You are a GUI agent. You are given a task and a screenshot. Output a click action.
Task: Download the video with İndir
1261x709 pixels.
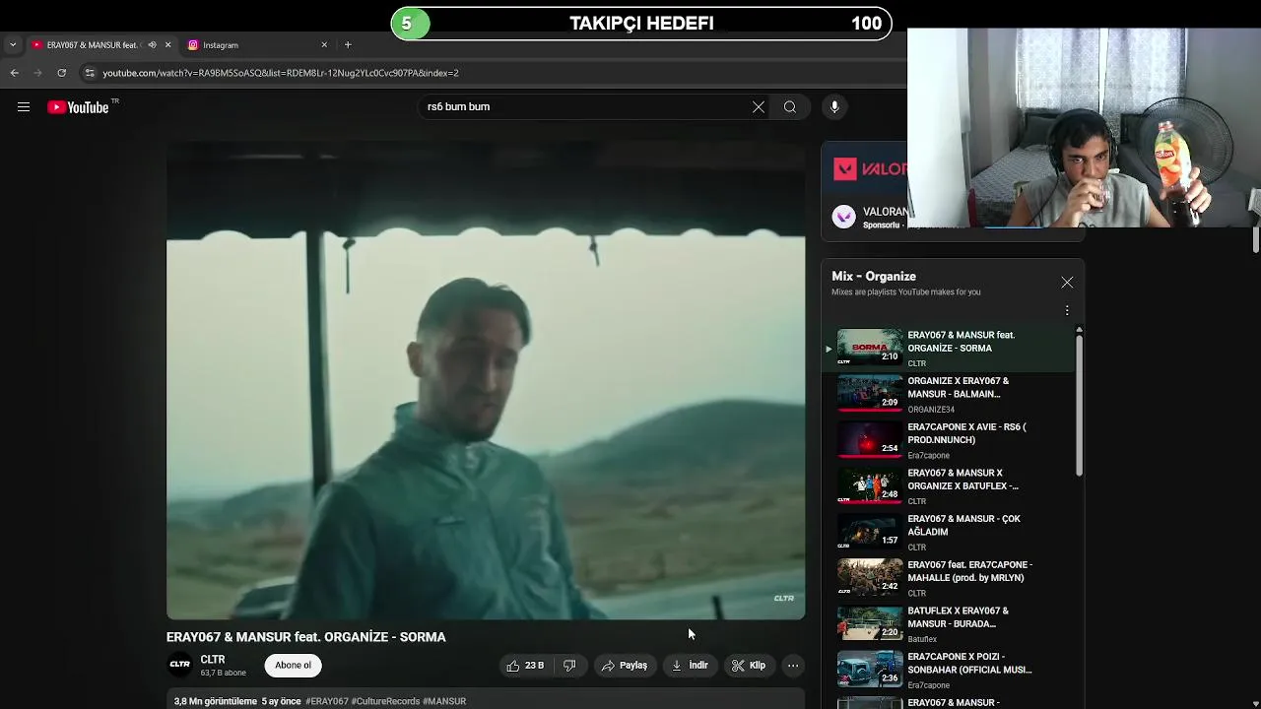pyautogui.click(x=690, y=666)
